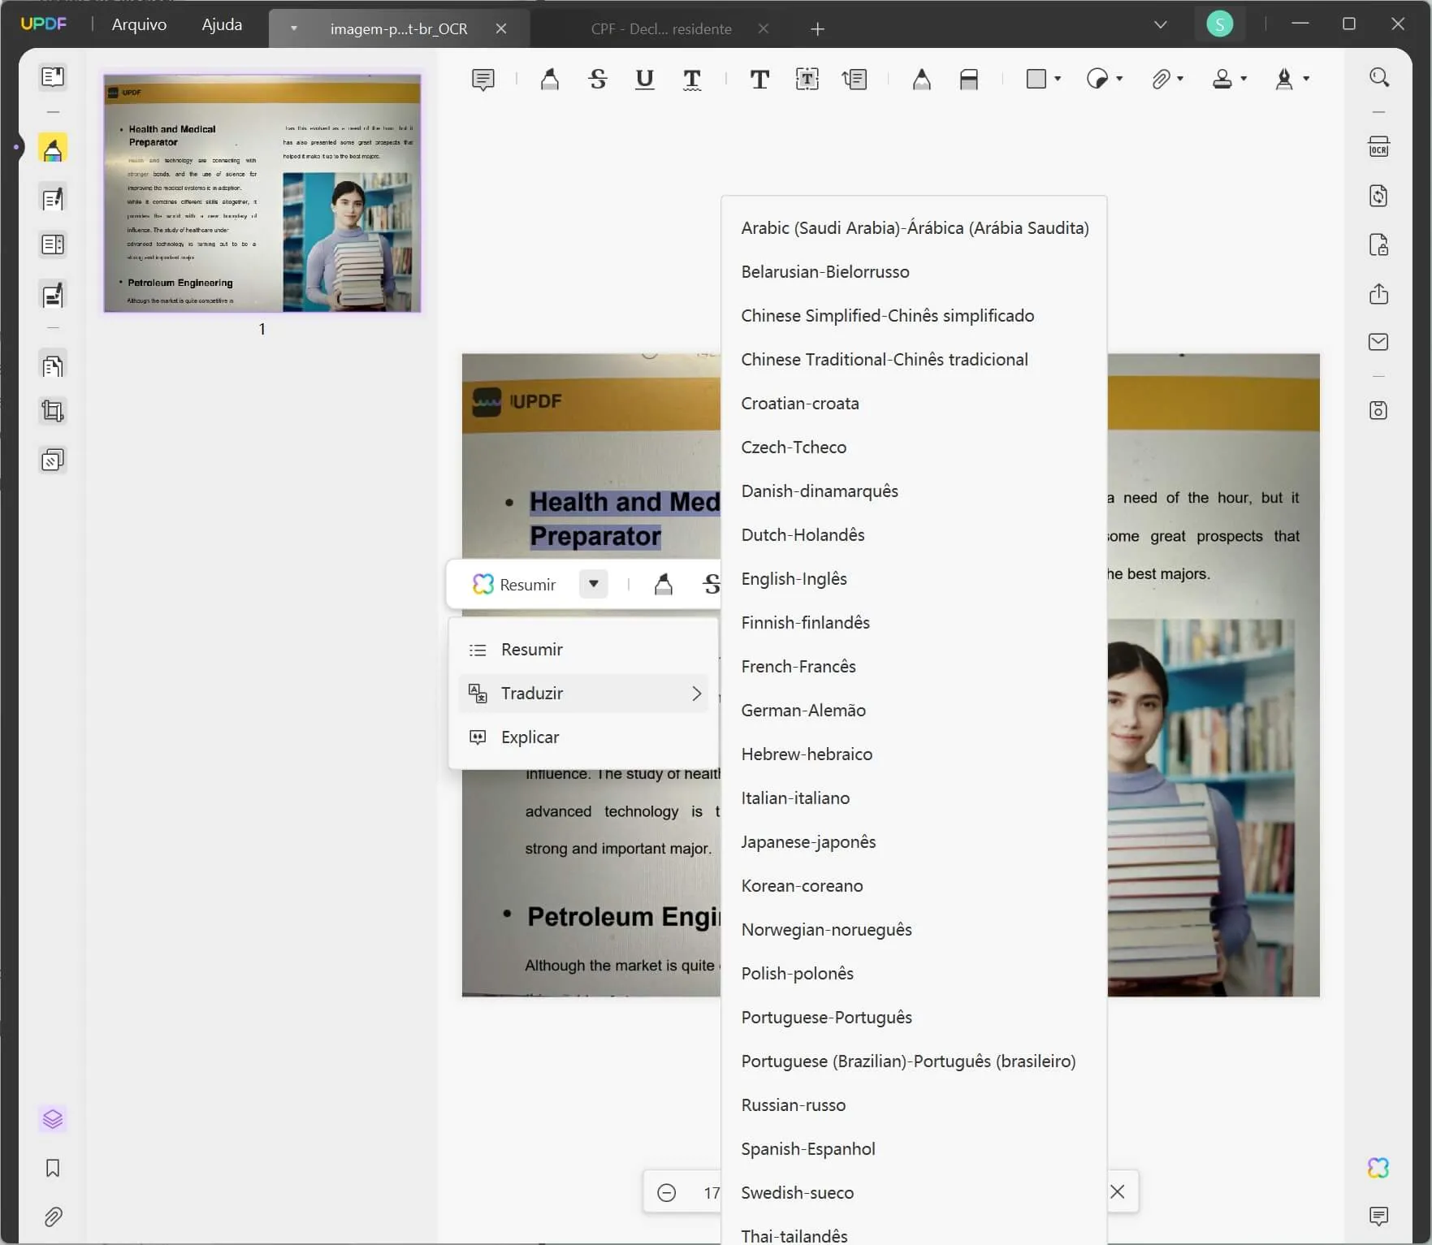
Task: Open the tabs overview chevron in title bar
Action: pyautogui.click(x=1161, y=24)
